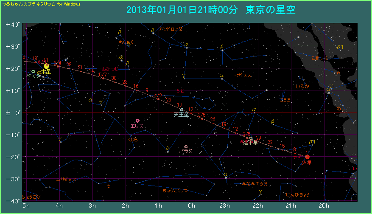Click the 5/7 date point on ecliptic

click(103, 78)
